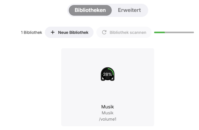
Task: Switch to the Bibliotheken tab
Action: click(90, 10)
